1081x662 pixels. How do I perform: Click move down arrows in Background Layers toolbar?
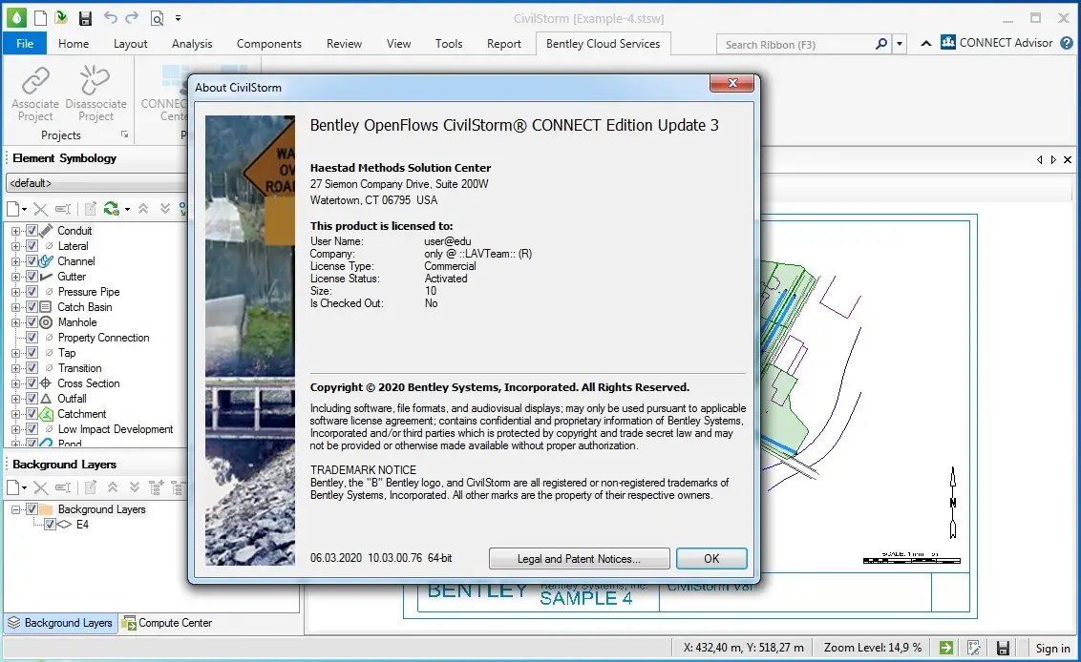[x=135, y=487]
